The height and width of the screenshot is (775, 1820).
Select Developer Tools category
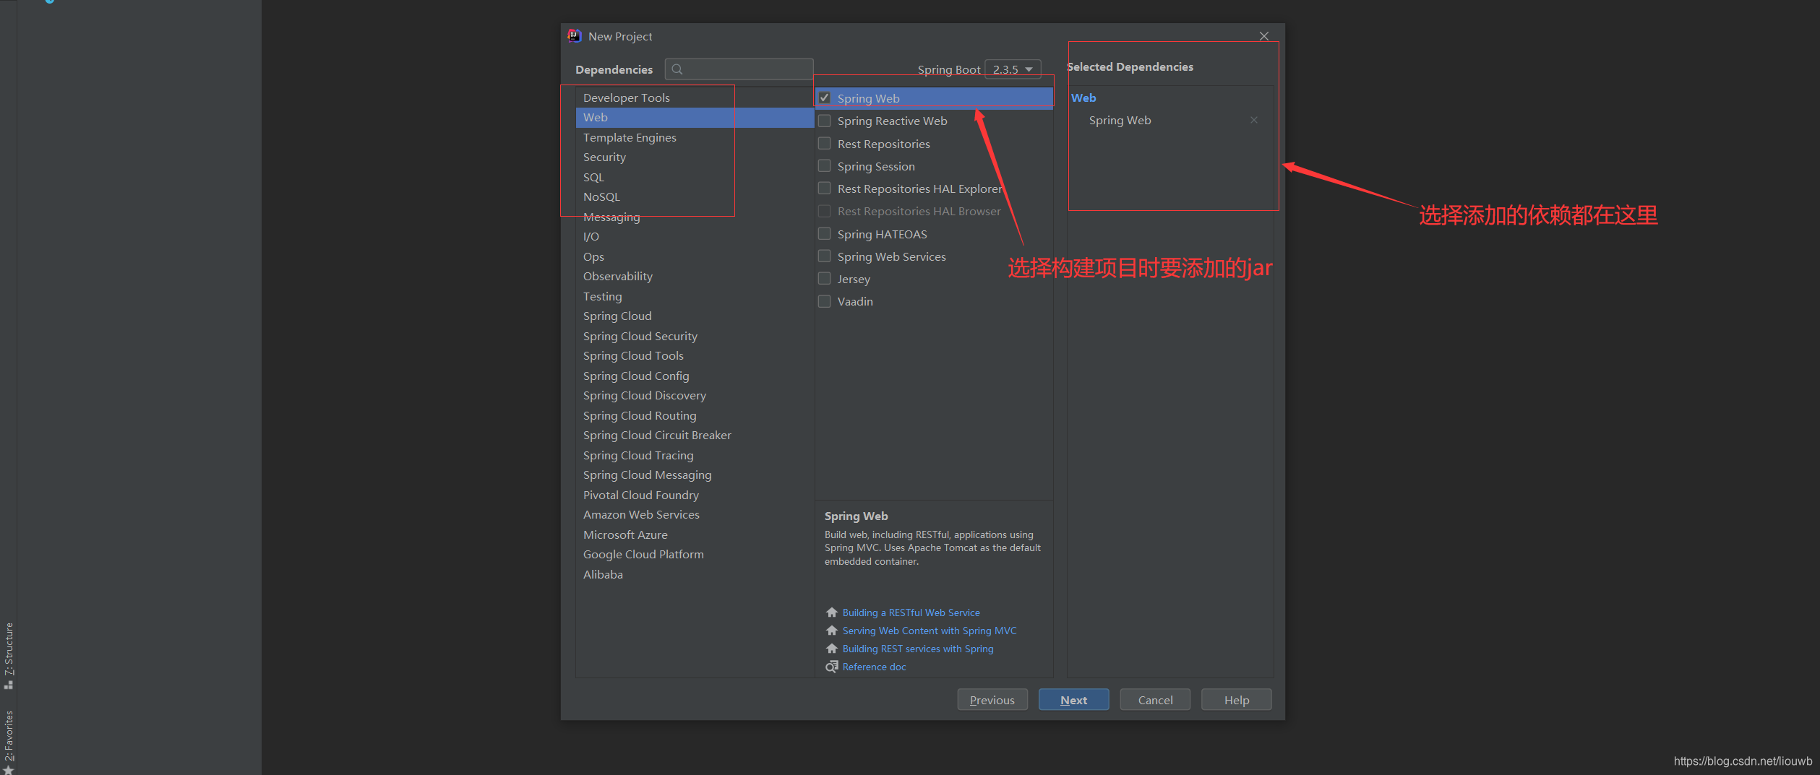click(x=695, y=98)
